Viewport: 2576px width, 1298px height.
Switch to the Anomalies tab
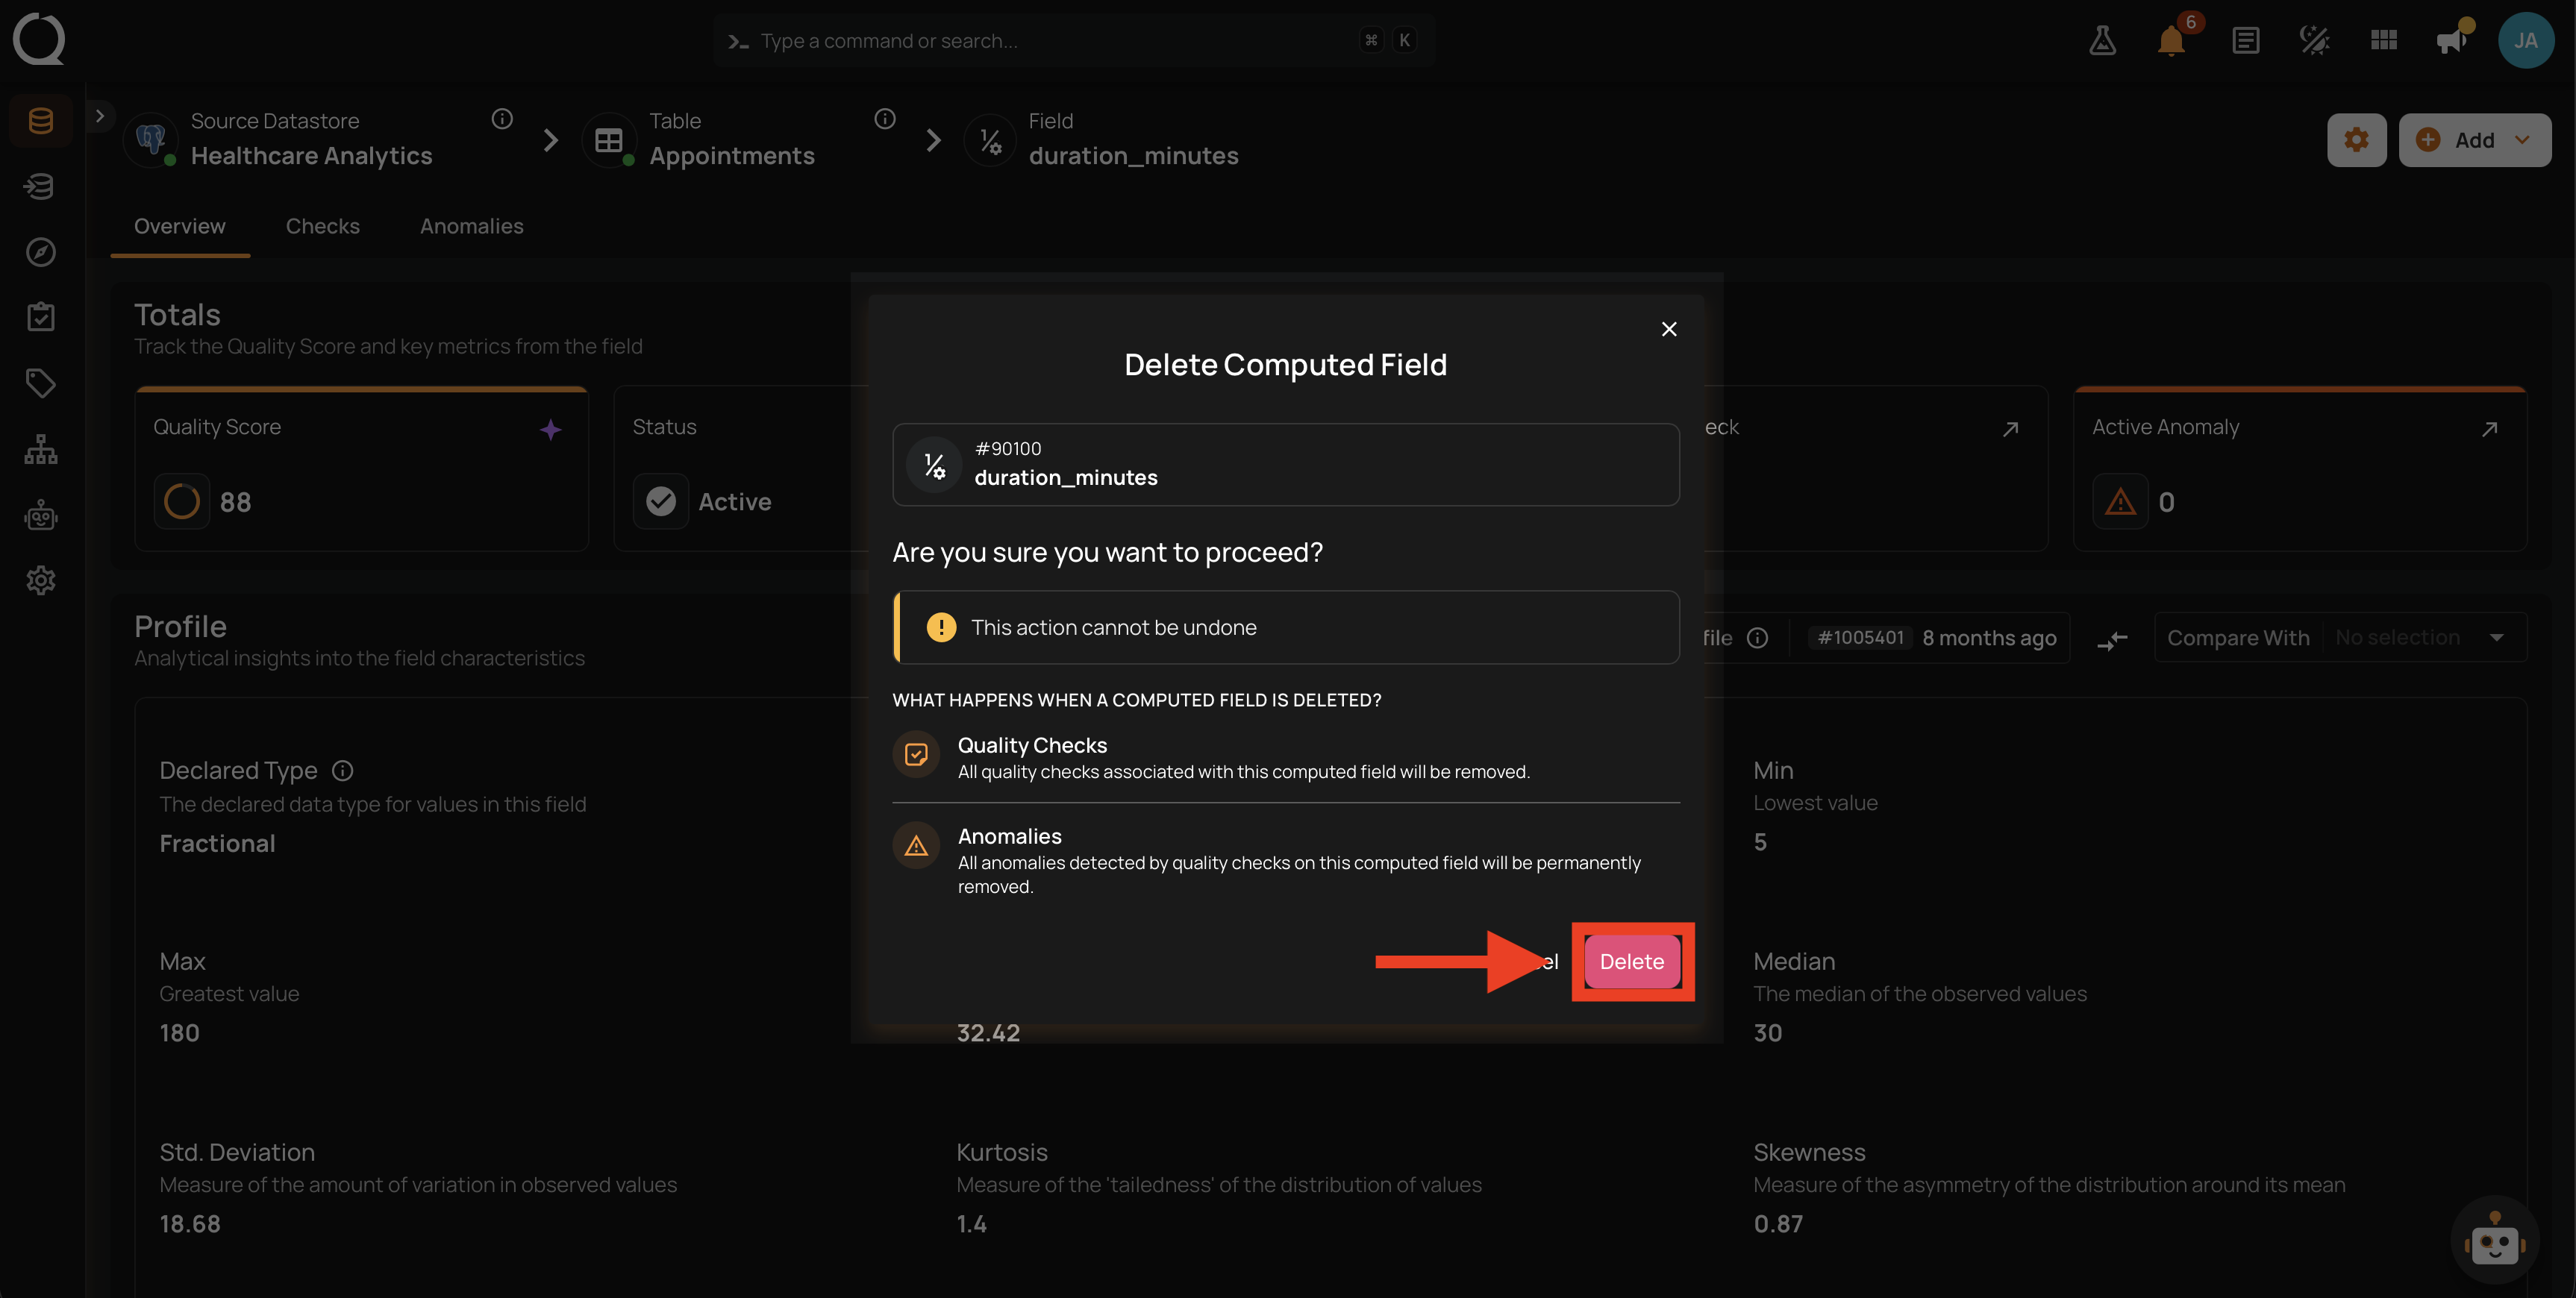(471, 226)
